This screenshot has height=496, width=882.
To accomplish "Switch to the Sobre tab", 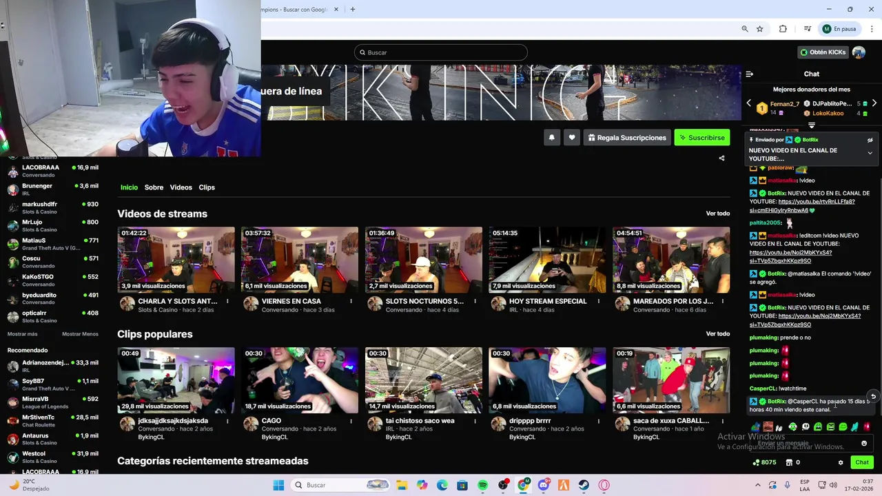I will pos(154,187).
